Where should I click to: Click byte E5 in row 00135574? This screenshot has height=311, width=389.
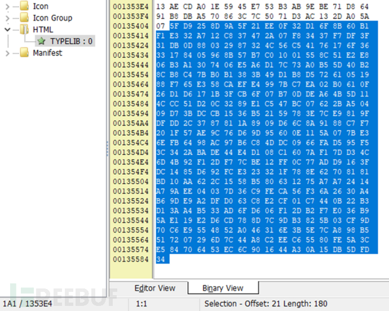(x=161, y=250)
